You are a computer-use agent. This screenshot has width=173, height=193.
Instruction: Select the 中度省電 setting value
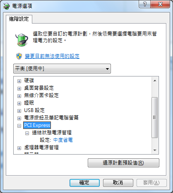[63, 140]
